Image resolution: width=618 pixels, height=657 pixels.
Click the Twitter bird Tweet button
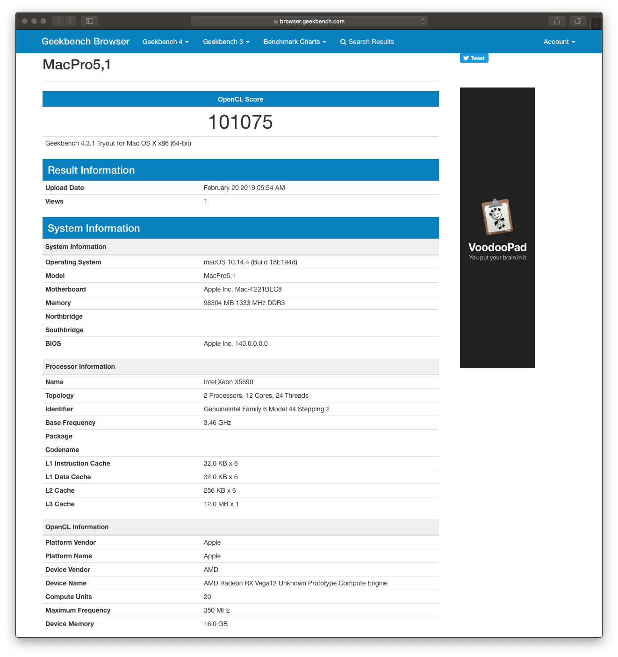point(474,58)
